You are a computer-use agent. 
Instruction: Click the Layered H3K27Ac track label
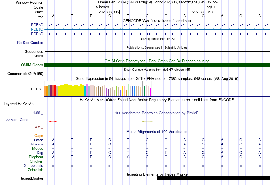[x=18, y=104]
